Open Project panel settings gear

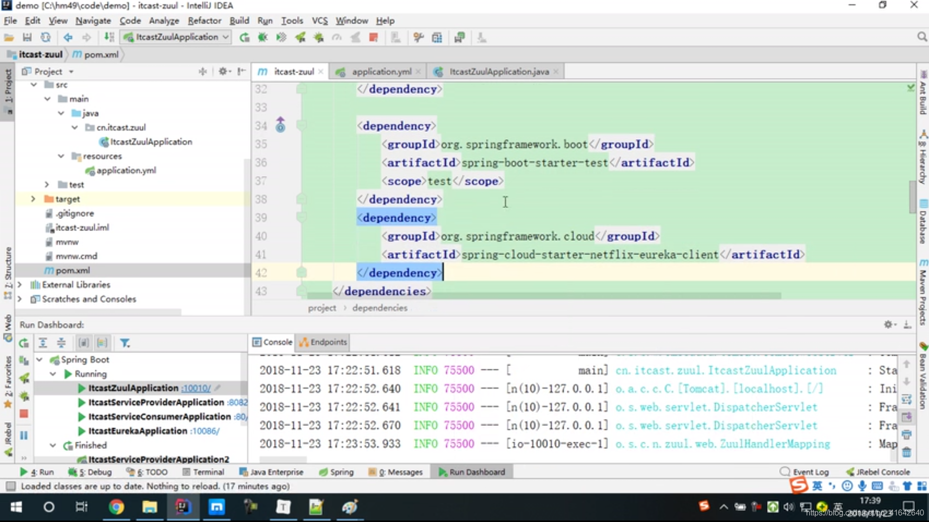[x=223, y=72]
